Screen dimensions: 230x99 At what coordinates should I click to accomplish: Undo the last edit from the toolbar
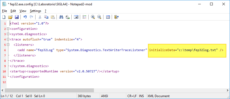tap(25, 17)
